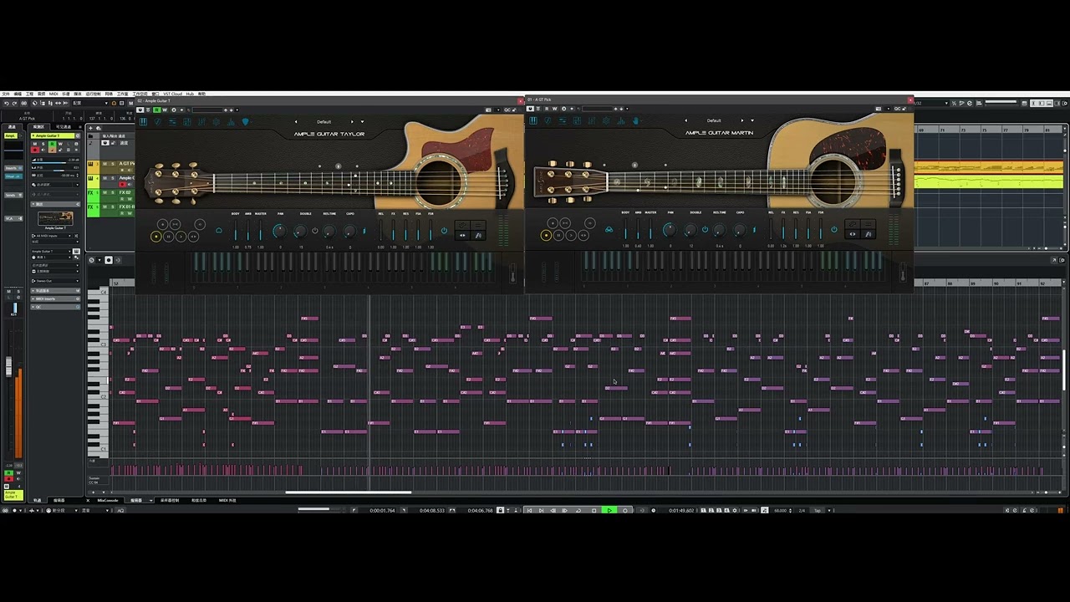Click the Undo arrow in Cubase toolbar

coord(7,103)
